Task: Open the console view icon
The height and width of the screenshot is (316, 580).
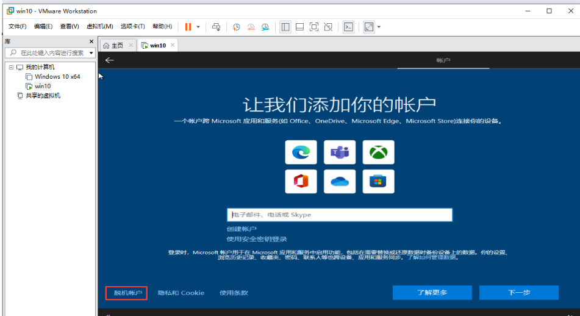Action: coord(348,27)
